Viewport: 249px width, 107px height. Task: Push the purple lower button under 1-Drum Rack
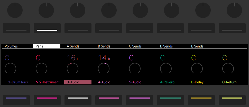click(x=16, y=100)
